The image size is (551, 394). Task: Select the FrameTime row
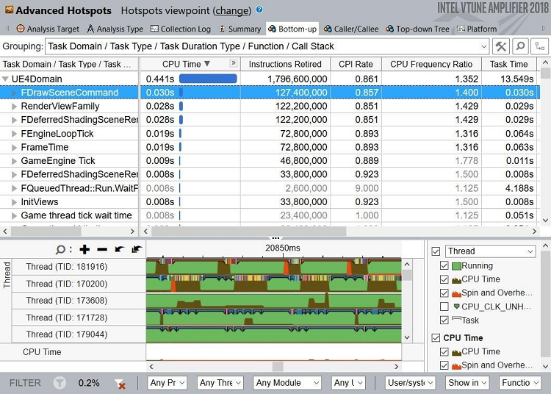click(x=269, y=147)
